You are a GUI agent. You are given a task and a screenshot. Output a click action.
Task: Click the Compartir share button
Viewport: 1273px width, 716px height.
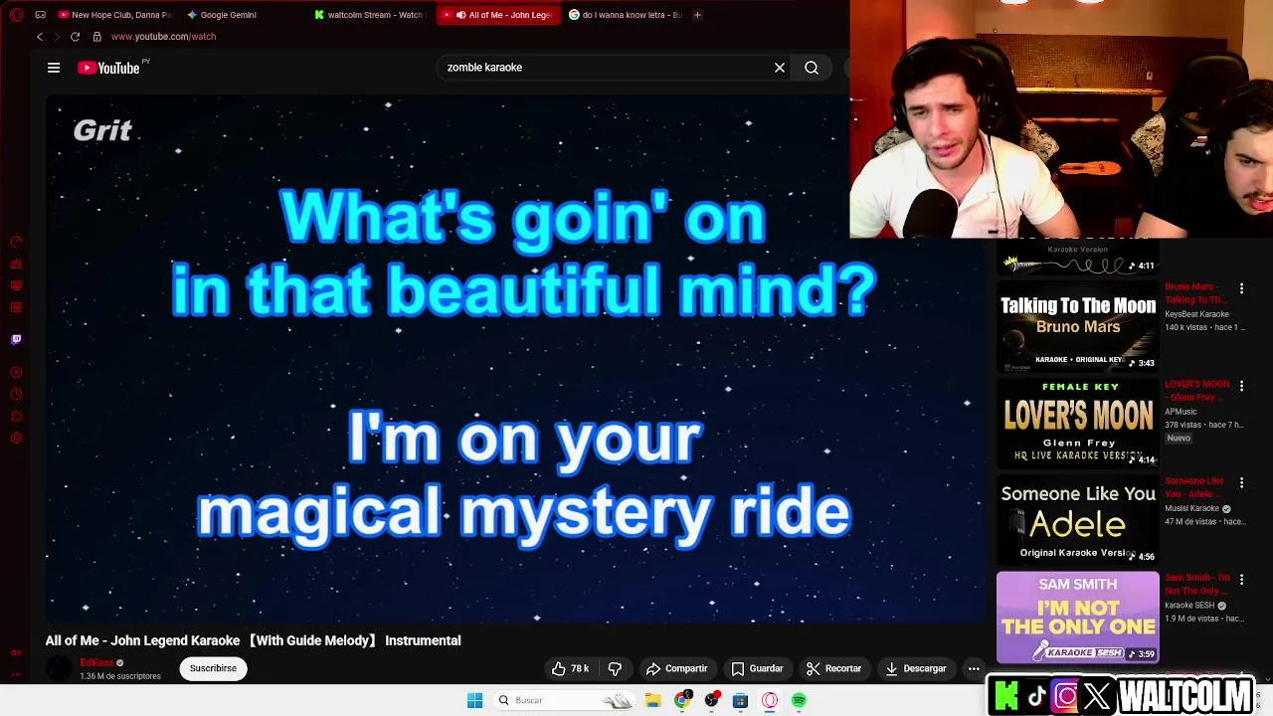click(x=676, y=668)
